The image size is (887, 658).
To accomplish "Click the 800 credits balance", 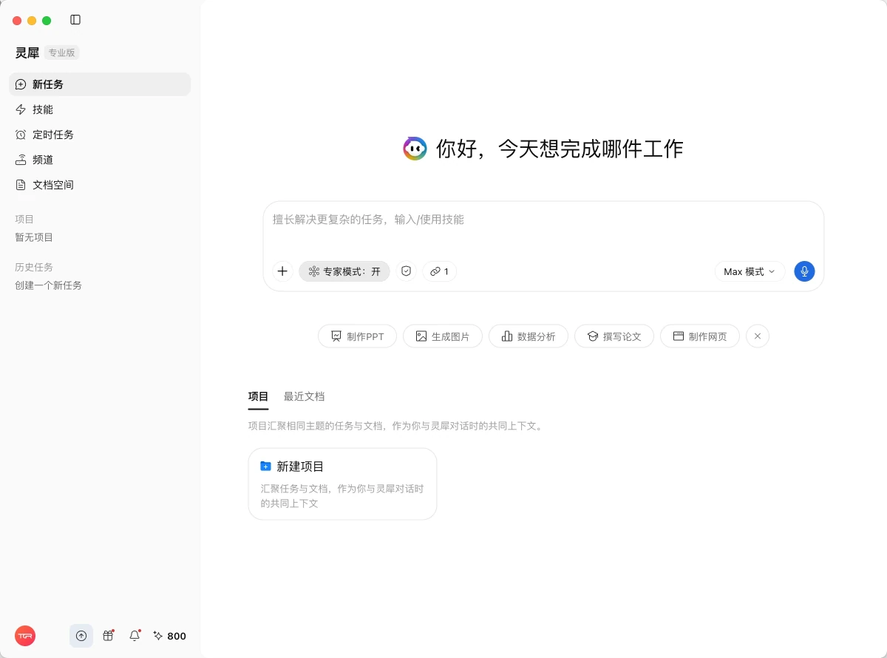I will pyautogui.click(x=169, y=636).
